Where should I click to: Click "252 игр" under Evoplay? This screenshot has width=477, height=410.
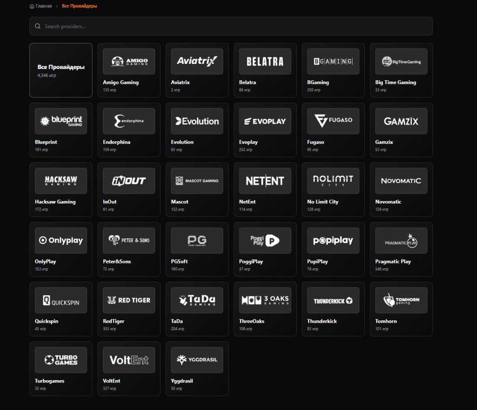click(x=245, y=150)
